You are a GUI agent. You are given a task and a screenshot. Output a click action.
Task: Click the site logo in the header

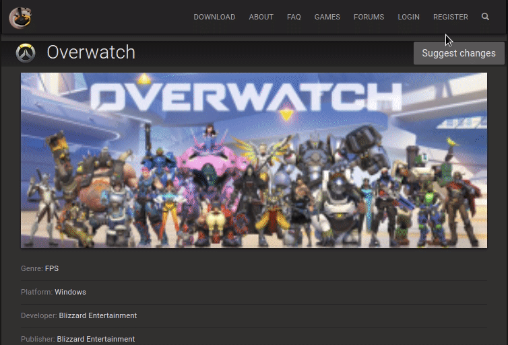pos(20,17)
